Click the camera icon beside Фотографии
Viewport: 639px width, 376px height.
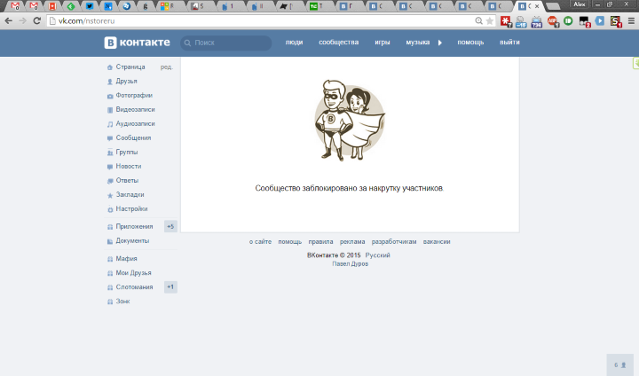click(x=110, y=96)
